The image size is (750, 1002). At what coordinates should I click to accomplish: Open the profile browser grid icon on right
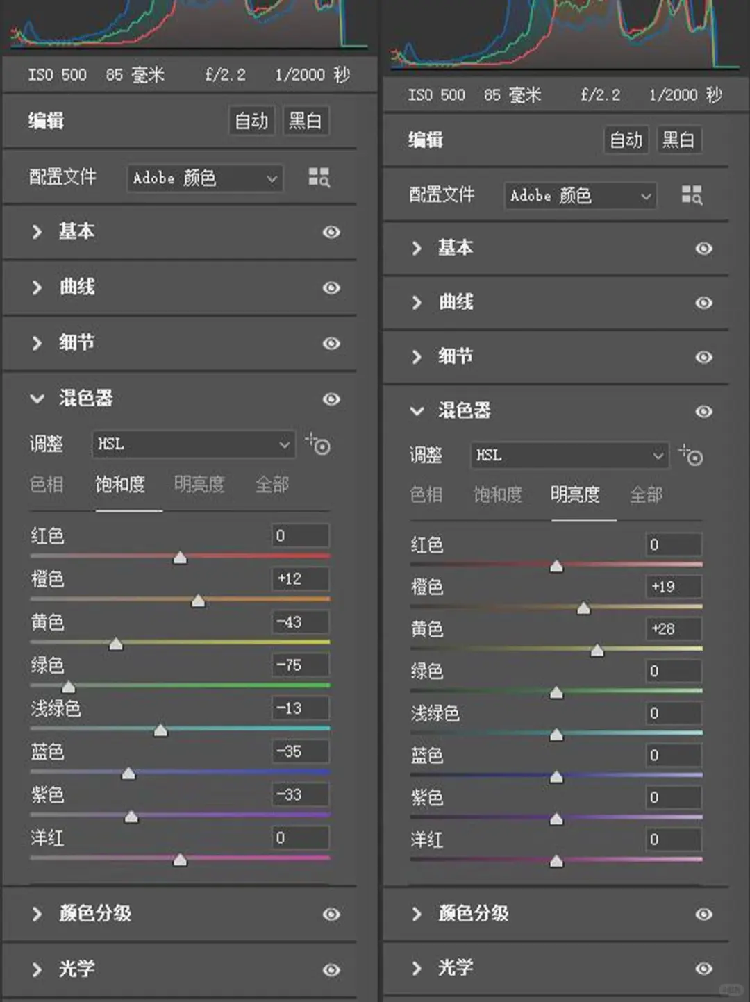(x=692, y=196)
